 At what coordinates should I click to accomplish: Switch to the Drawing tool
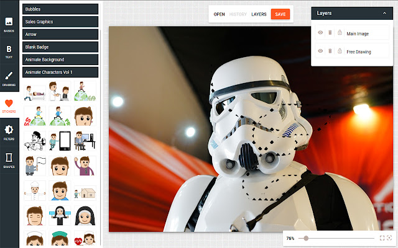[9, 79]
